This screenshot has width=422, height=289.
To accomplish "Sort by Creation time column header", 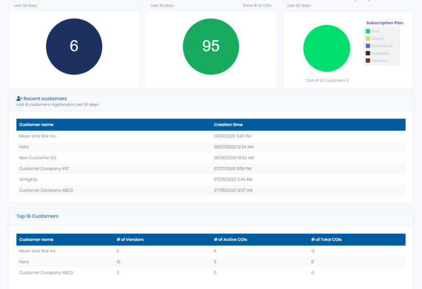I will click(x=228, y=125).
